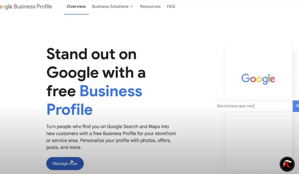The width and height of the screenshot is (299, 174).
Task: Go to the FAQ section
Action: (171, 6)
